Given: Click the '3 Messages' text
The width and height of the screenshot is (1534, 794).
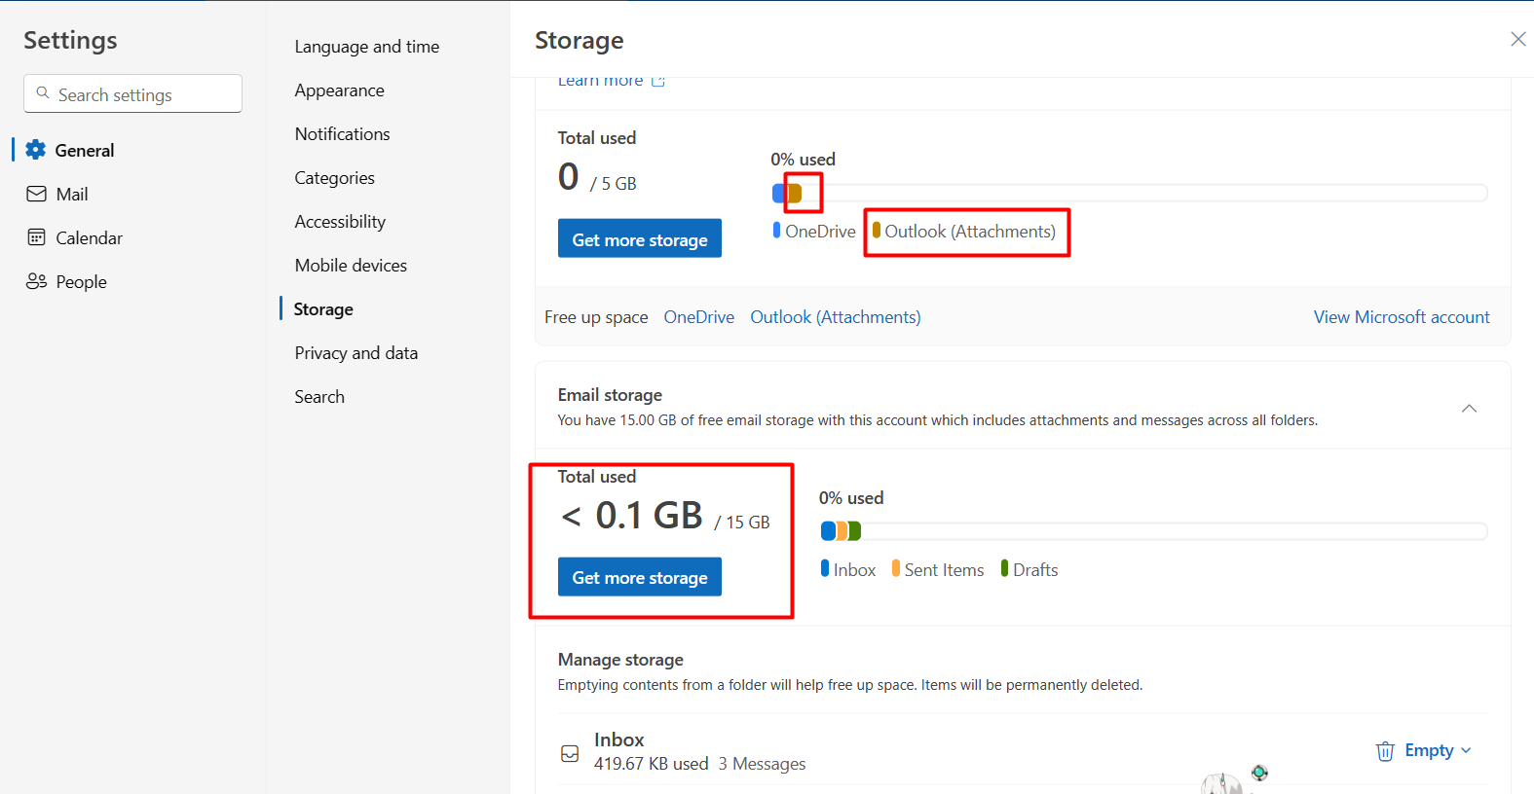Looking at the screenshot, I should [x=762, y=764].
